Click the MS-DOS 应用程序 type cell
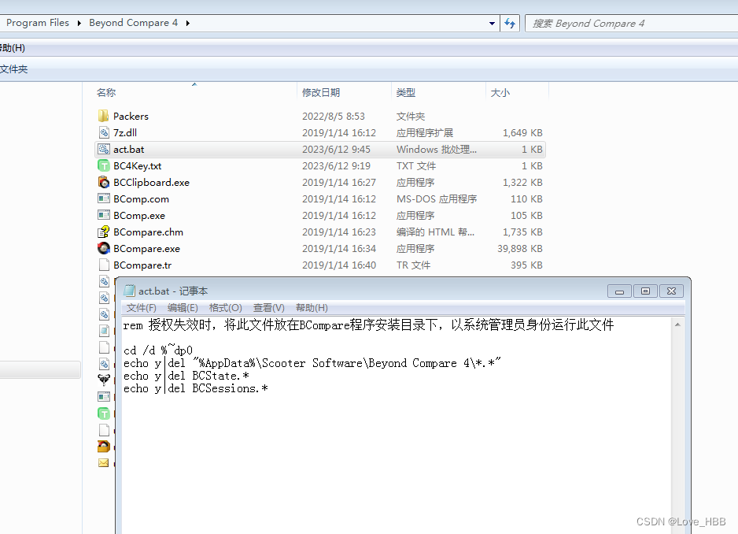The image size is (738, 534). (x=437, y=199)
